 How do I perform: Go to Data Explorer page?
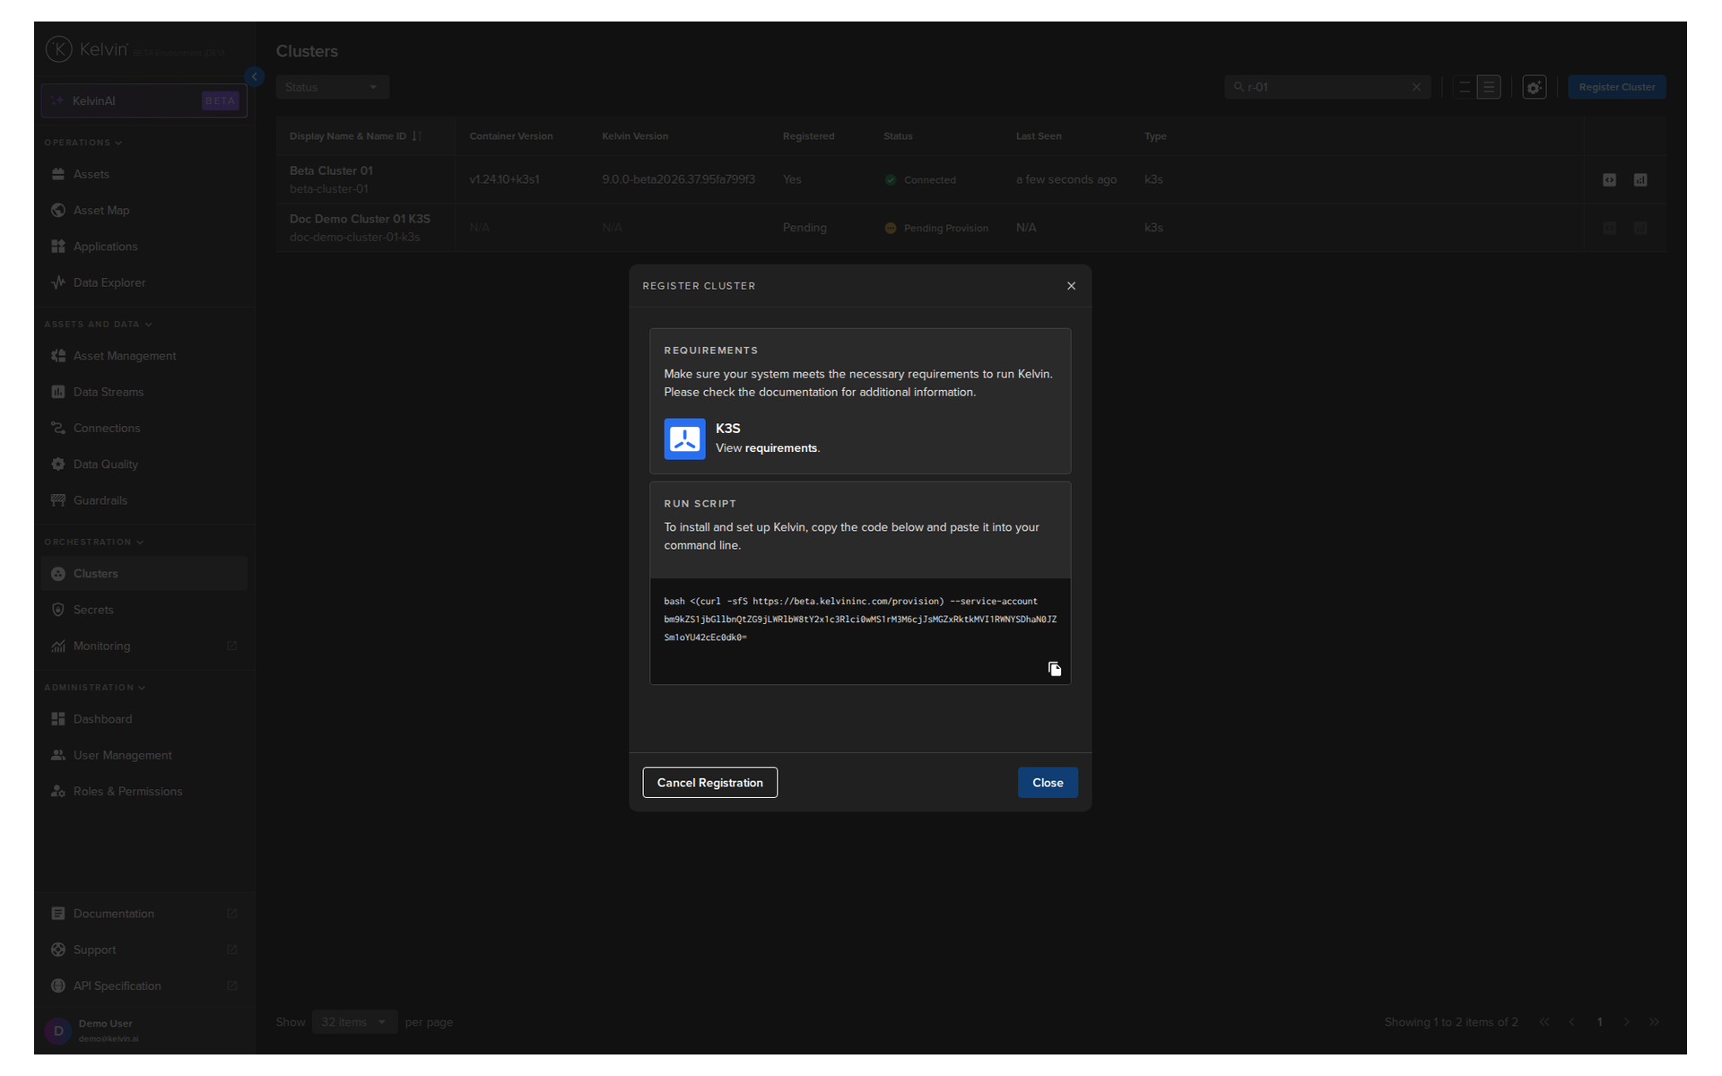tap(109, 282)
